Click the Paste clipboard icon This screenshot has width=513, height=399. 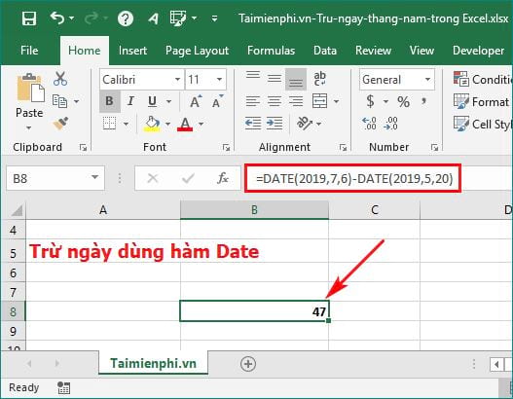(30, 88)
